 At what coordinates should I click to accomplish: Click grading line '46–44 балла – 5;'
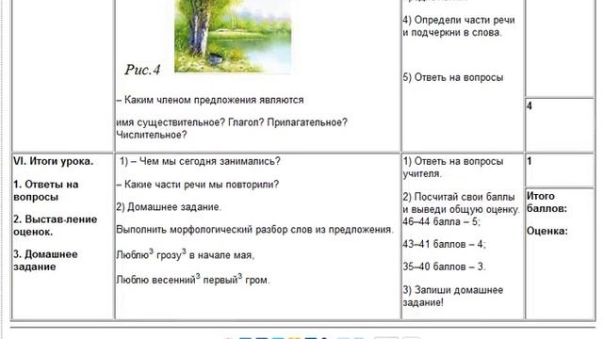[441, 222]
